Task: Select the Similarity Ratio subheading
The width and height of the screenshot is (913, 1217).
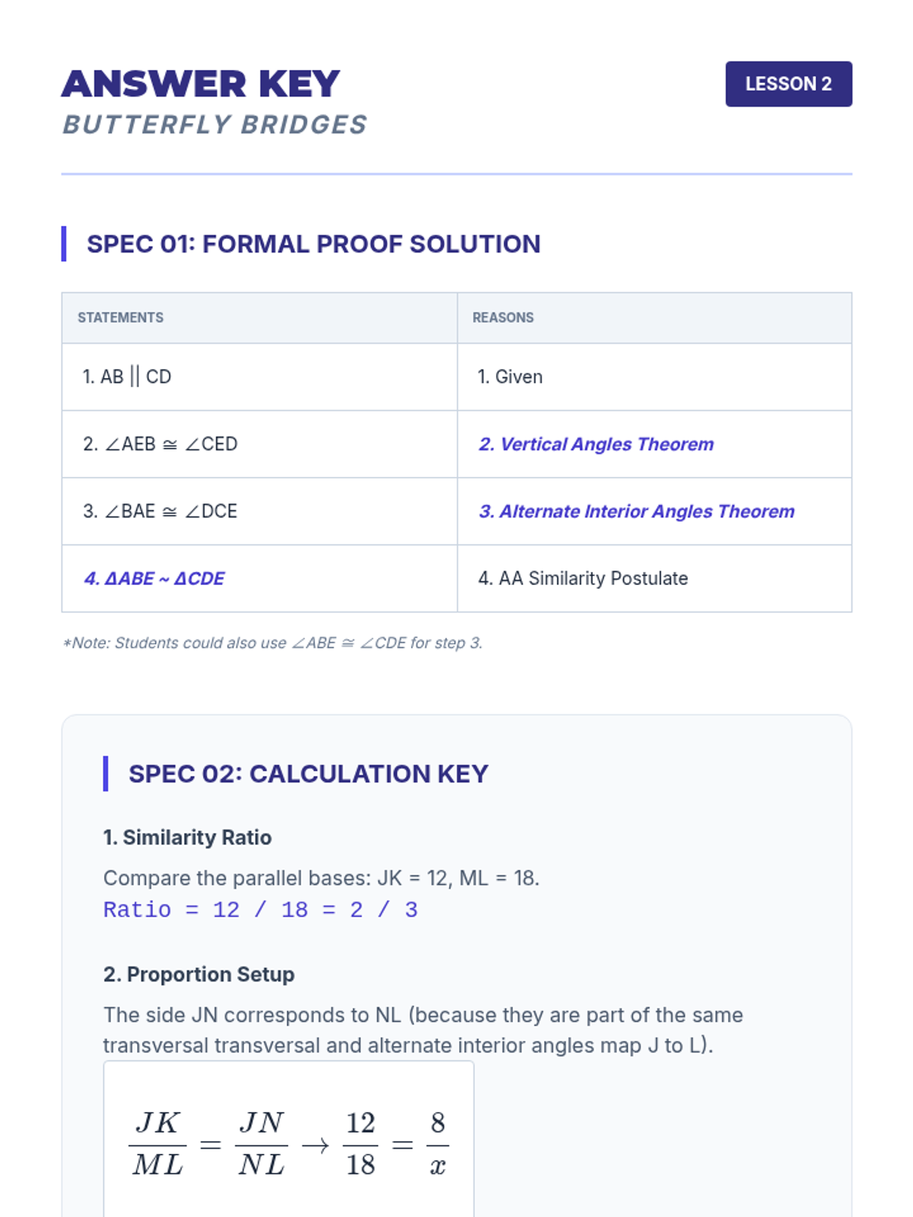Action: (187, 837)
